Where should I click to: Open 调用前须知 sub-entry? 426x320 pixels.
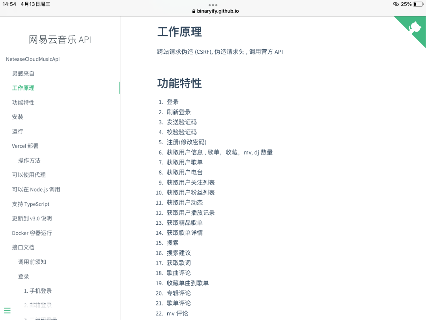pyautogui.click(x=32, y=262)
